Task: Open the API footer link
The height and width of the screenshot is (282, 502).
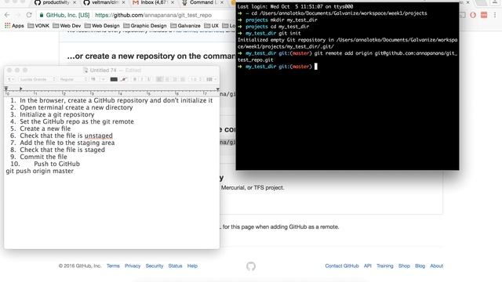Action: click(368, 266)
